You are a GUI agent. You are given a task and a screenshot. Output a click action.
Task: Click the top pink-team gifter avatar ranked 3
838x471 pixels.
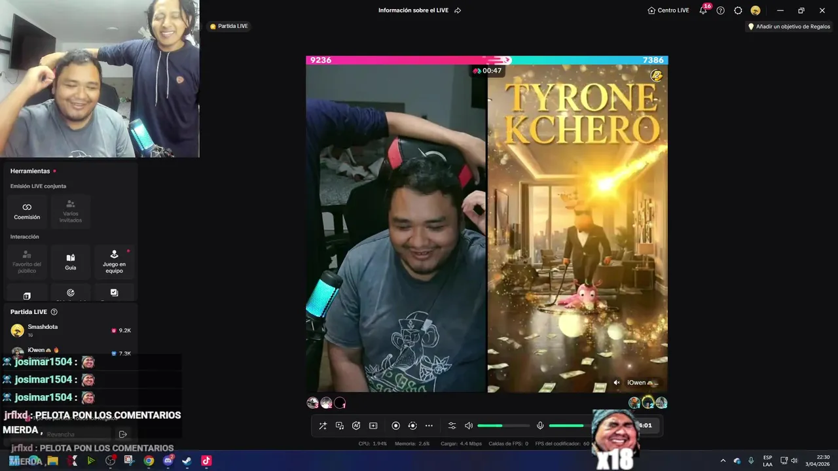pos(312,403)
